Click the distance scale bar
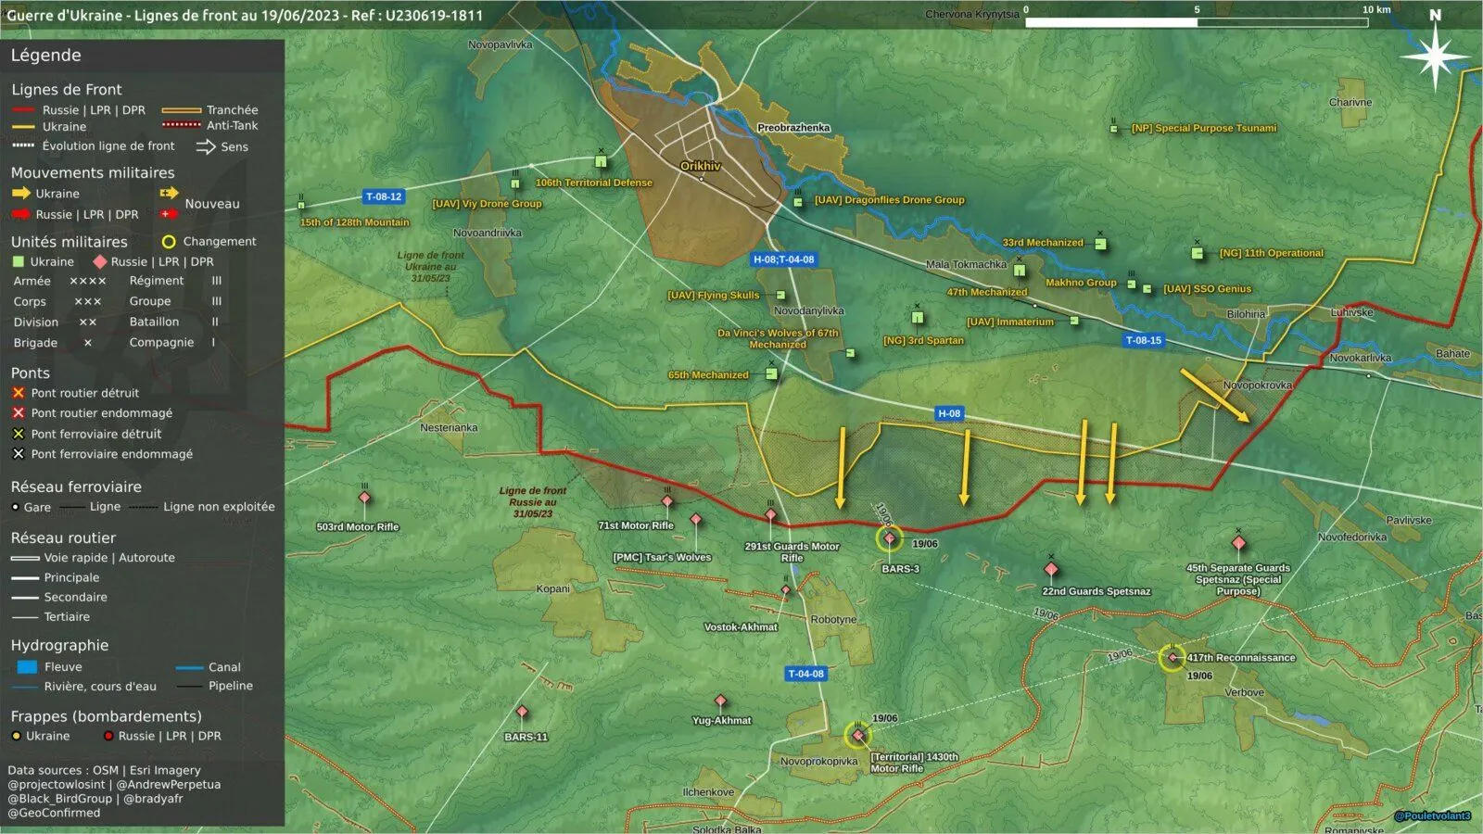Screen dimensions: 1483x834 pyautogui.click(x=1197, y=22)
